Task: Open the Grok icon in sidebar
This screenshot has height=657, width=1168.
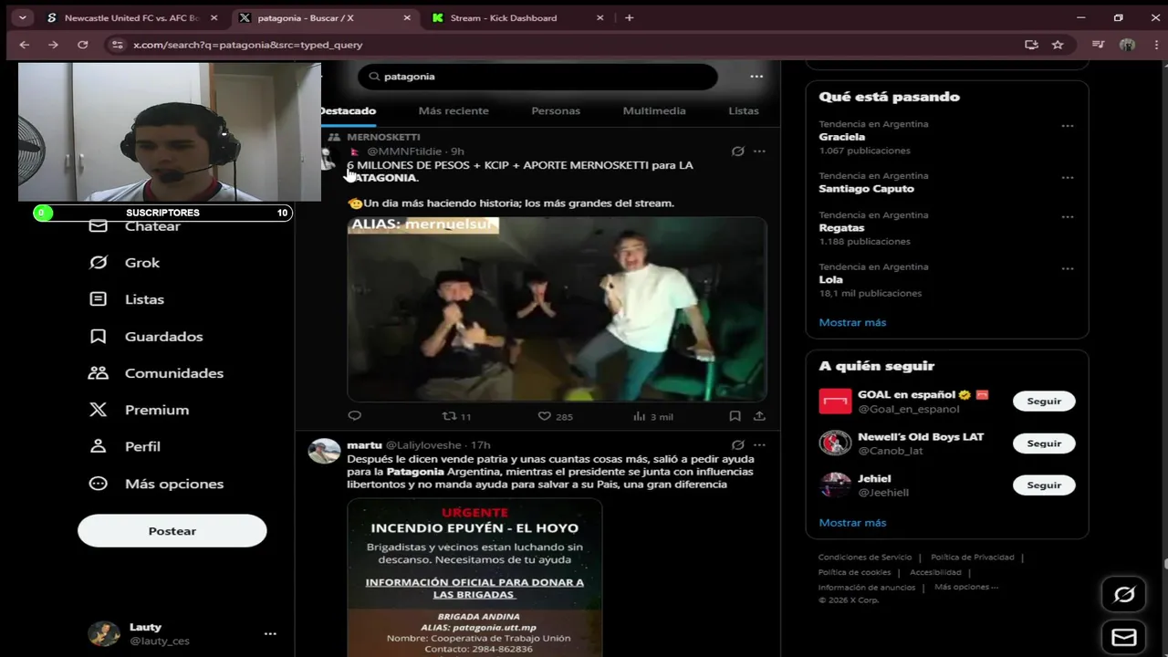Action: [x=98, y=263]
